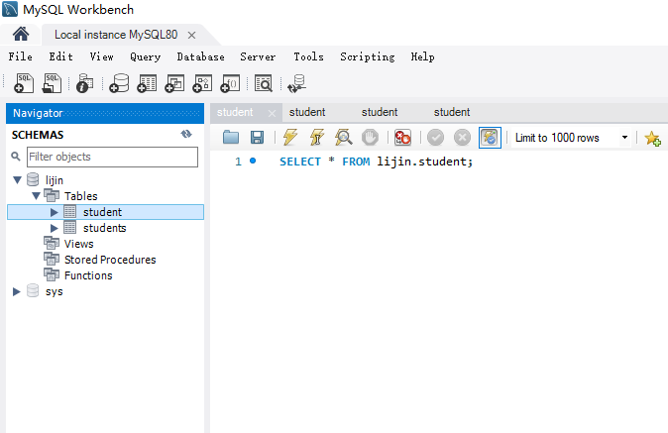Click the Filter objects search field

[x=112, y=157]
